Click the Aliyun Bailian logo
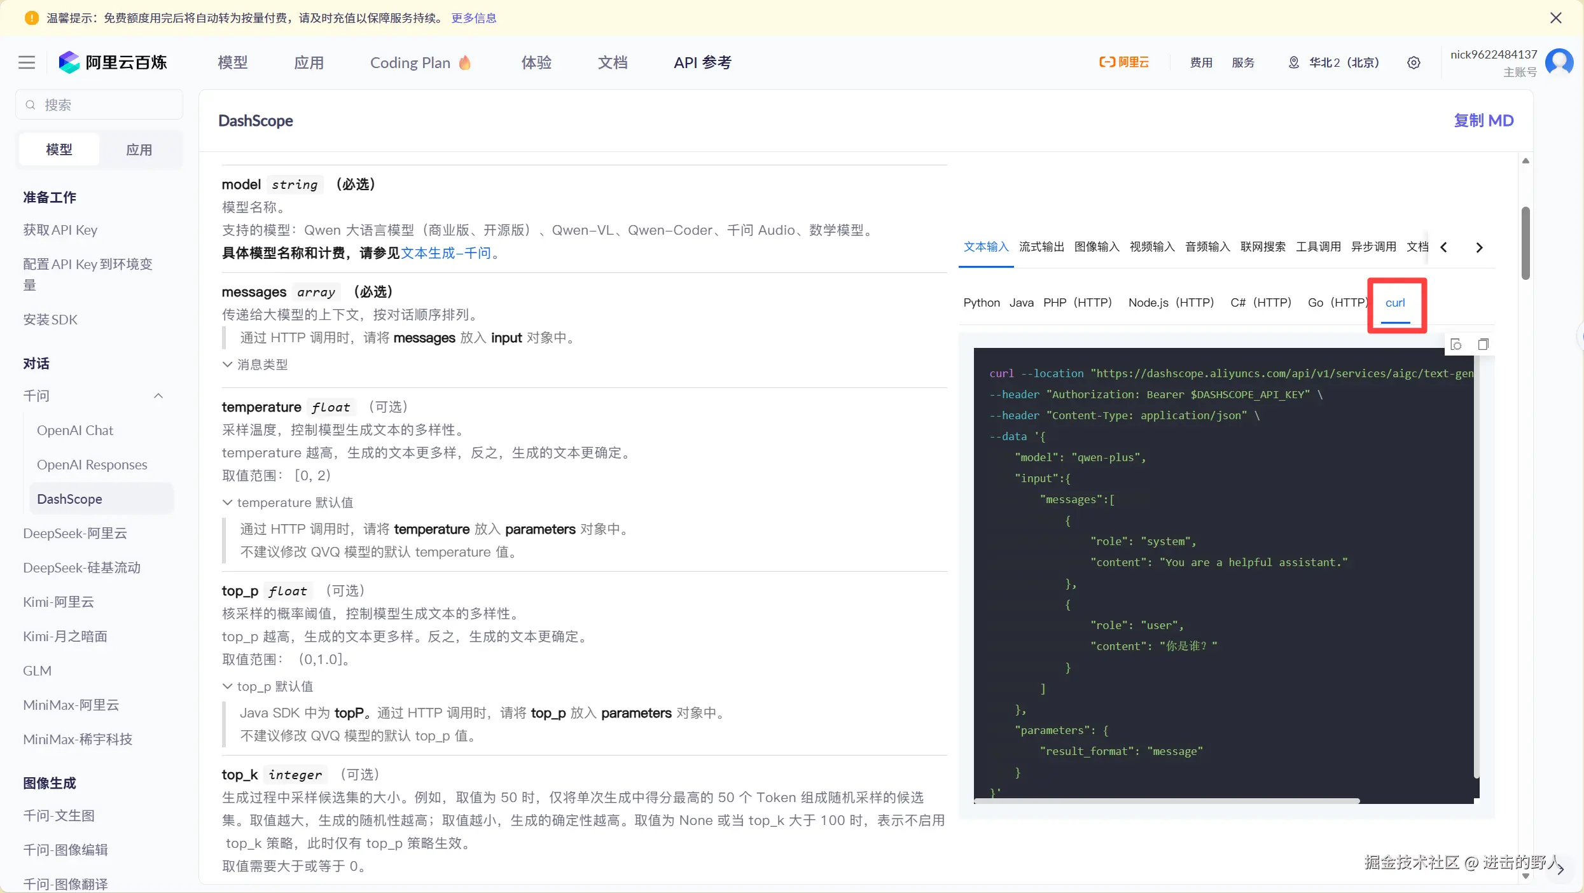 coord(113,62)
